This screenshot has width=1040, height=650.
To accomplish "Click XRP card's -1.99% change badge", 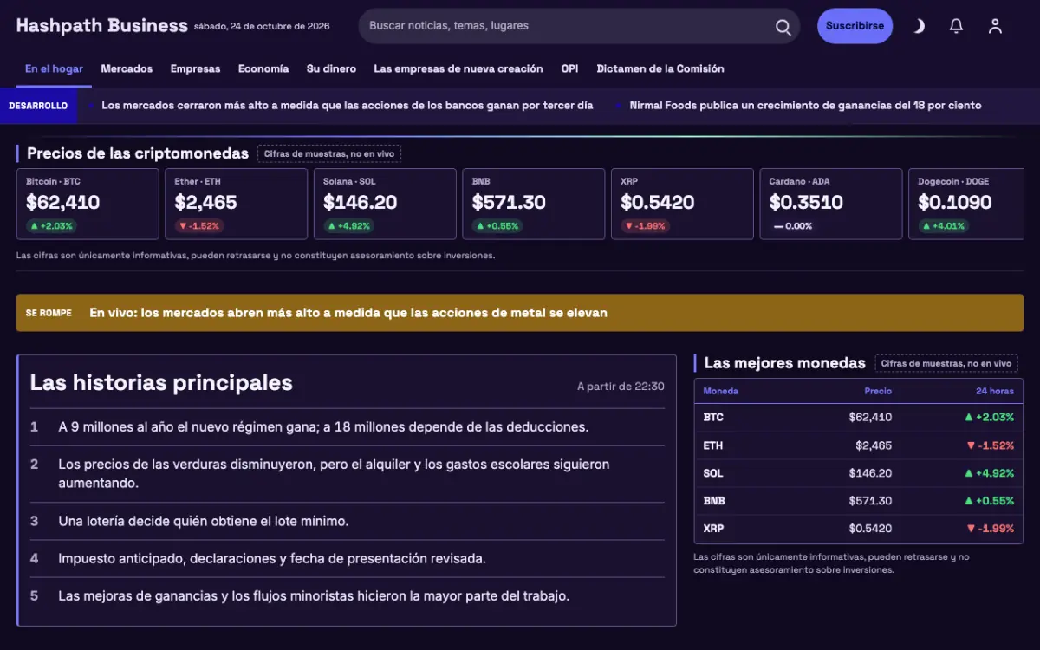I will 646,226.
